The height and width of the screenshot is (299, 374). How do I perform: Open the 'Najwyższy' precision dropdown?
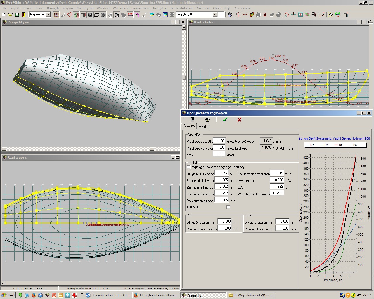[x=48, y=15]
